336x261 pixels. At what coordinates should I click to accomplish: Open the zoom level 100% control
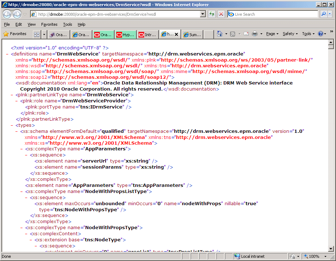[x=315, y=256]
